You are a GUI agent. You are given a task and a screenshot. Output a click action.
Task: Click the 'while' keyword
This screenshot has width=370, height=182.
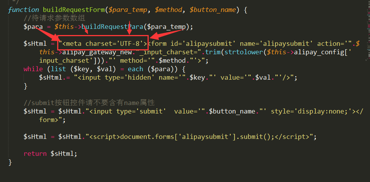click(x=33, y=69)
